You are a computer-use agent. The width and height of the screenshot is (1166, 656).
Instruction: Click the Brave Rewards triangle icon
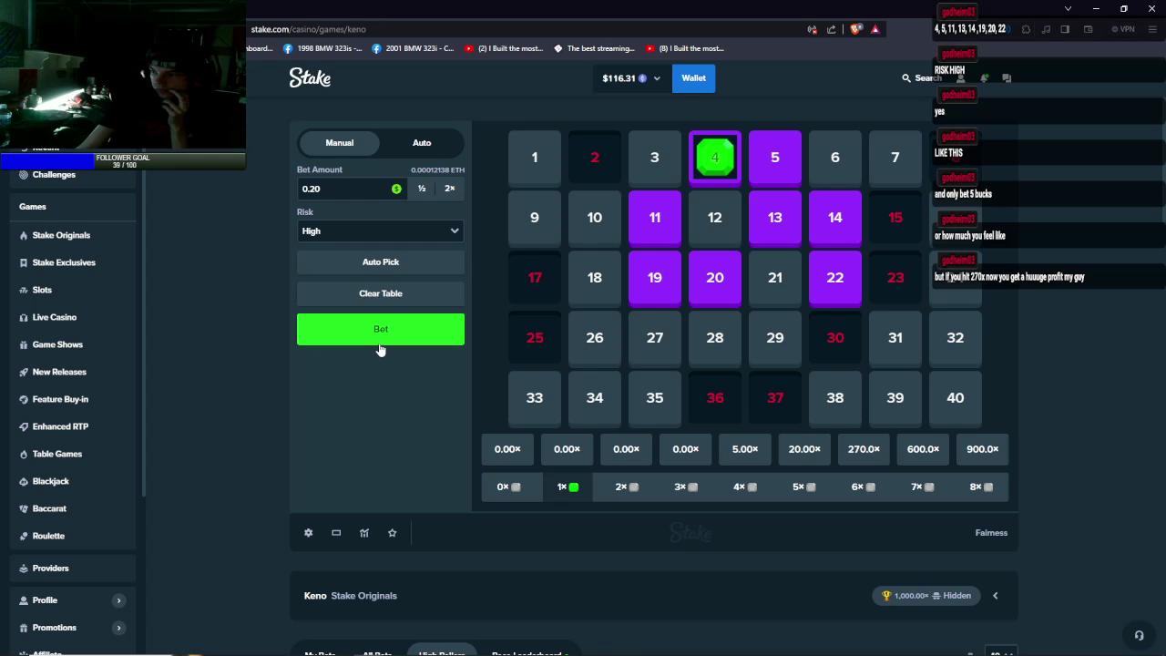[875, 29]
